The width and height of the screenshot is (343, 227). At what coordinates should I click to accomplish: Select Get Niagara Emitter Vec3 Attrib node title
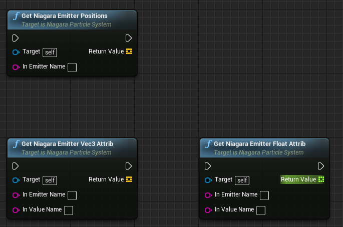point(68,144)
